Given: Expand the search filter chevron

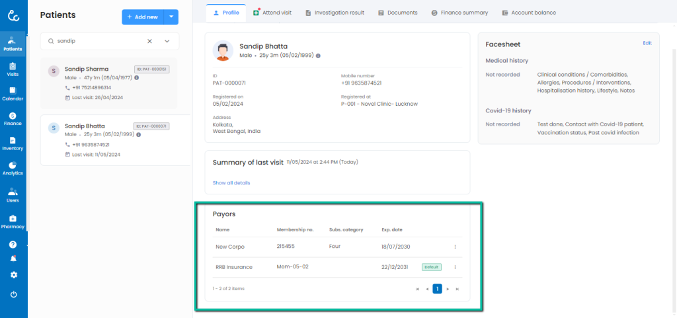Looking at the screenshot, I should 167,41.
